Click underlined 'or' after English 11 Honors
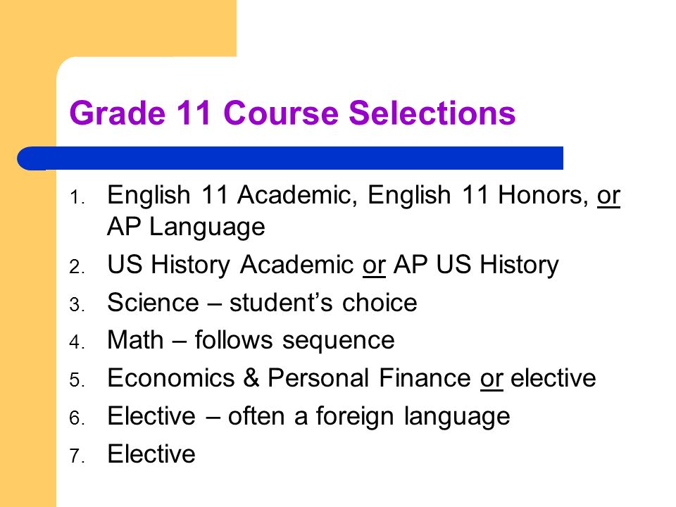Image resolution: width=676 pixels, height=507 pixels. [x=608, y=196]
